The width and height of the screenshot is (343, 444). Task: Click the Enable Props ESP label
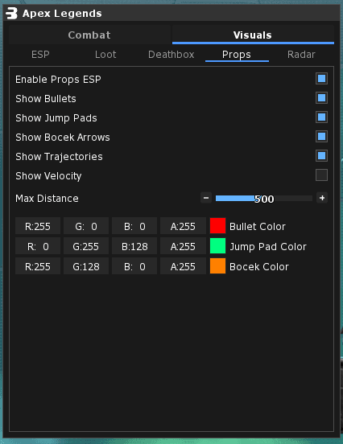(58, 80)
